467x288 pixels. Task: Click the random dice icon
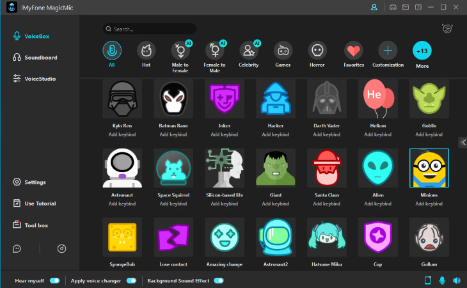tap(447, 29)
